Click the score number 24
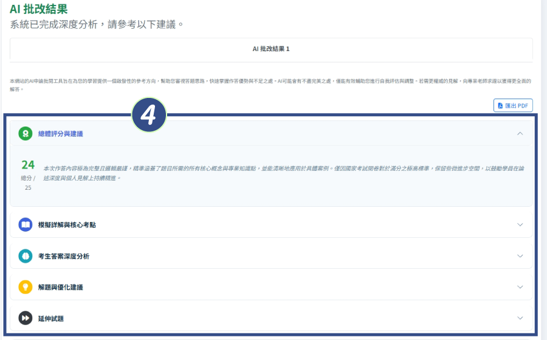This screenshot has height=340, width=547. click(28, 165)
